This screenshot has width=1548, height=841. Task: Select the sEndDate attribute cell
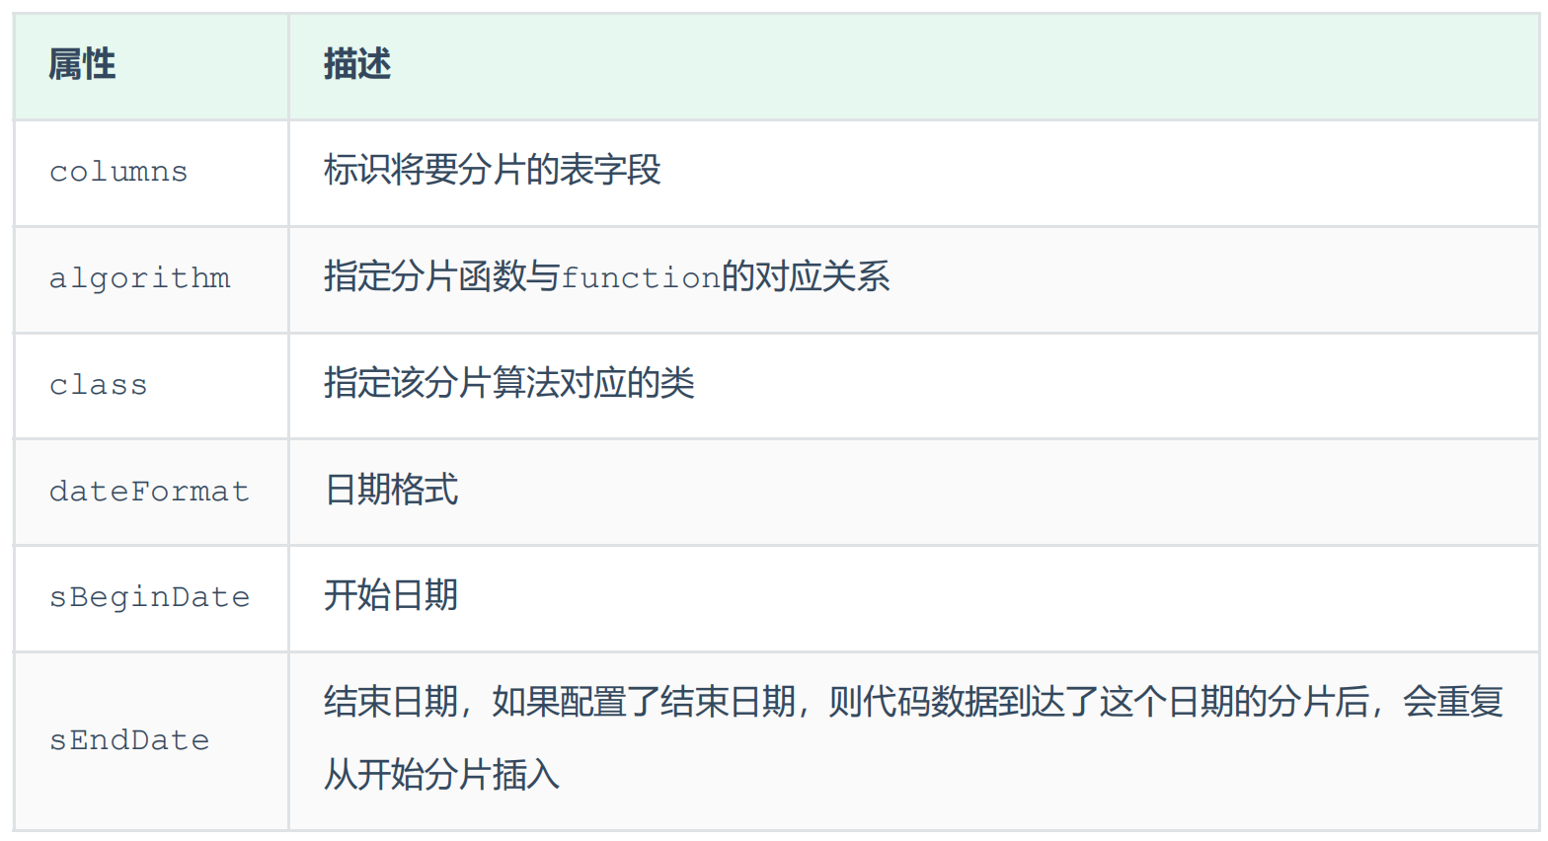click(x=129, y=740)
